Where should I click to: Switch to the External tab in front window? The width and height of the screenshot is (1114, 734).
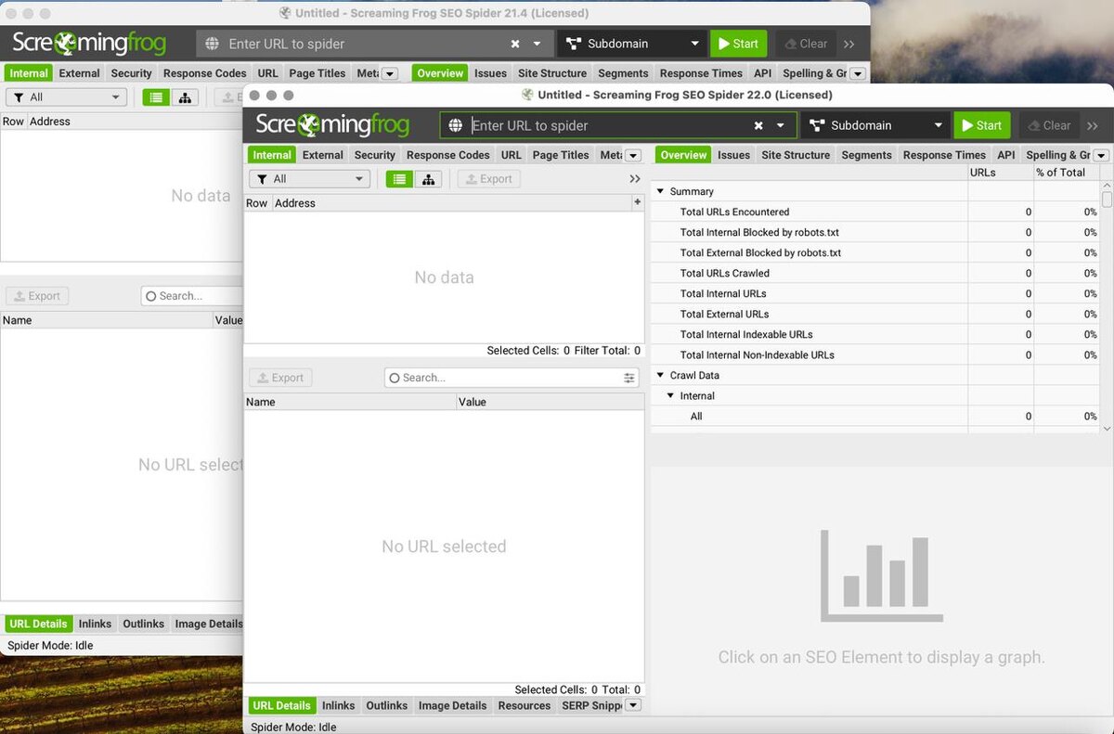tap(323, 155)
